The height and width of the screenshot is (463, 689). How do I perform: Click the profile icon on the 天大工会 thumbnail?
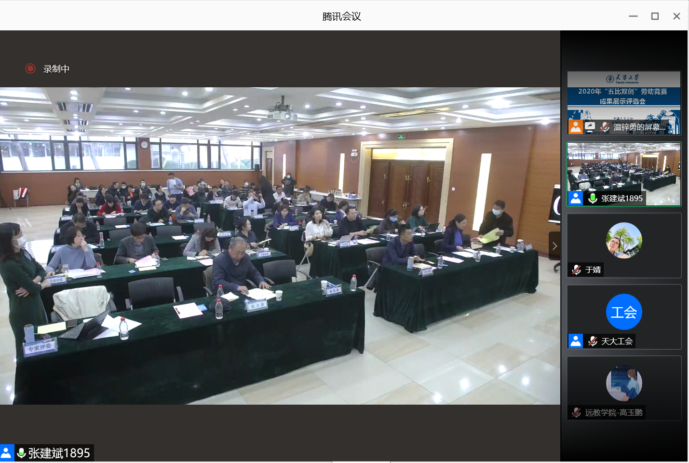coord(575,341)
